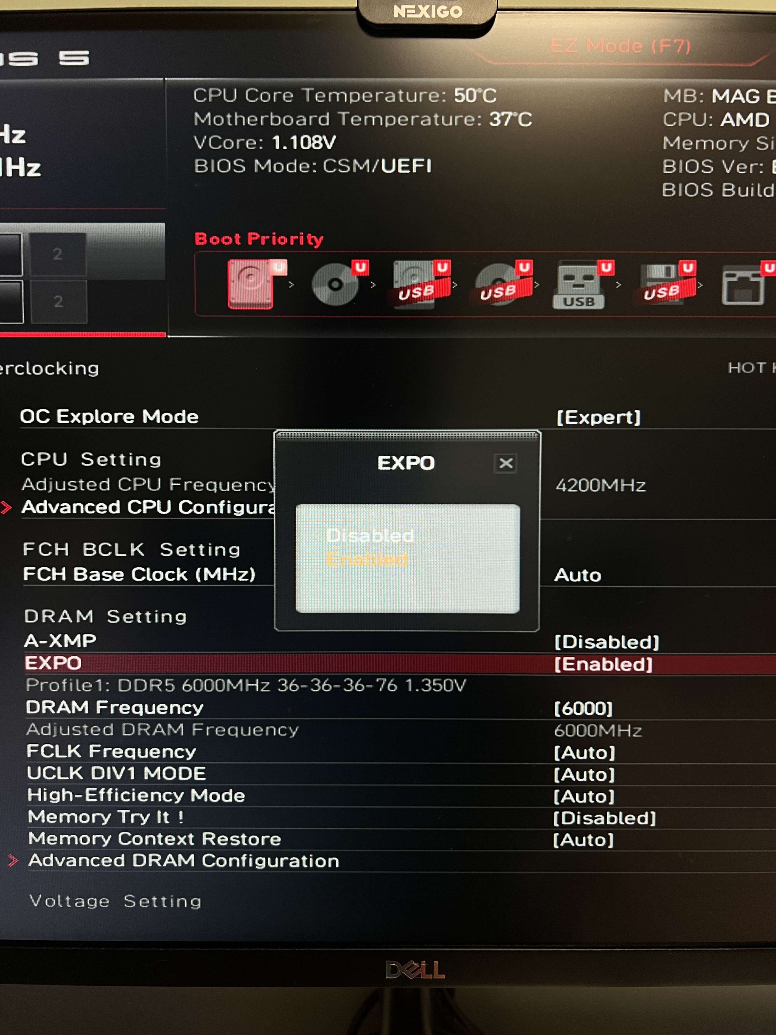
Task: Toggle the A-XMP Disabled setting
Action: pyautogui.click(x=606, y=642)
